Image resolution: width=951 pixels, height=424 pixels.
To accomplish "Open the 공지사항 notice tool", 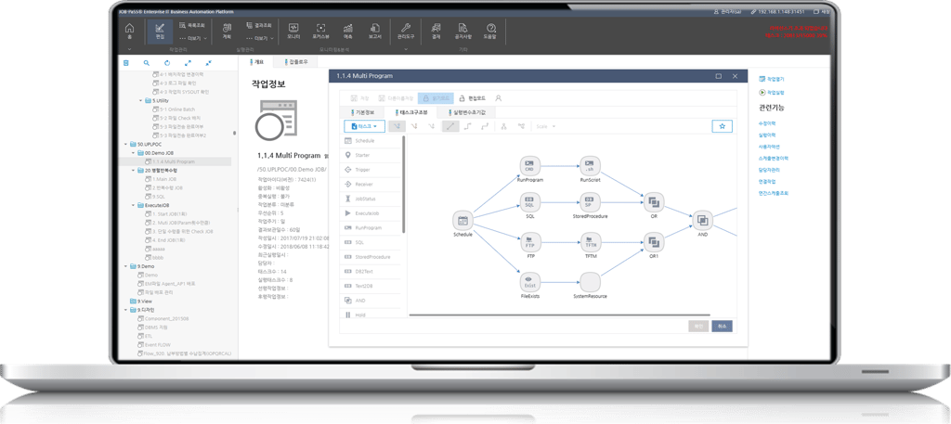I will (x=463, y=31).
